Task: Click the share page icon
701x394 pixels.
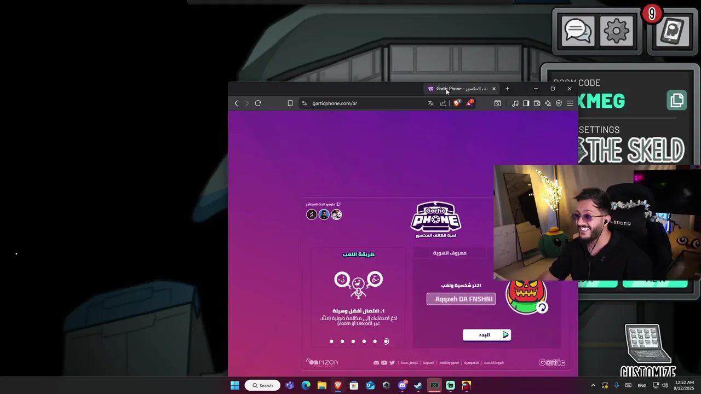Action: 443,103
